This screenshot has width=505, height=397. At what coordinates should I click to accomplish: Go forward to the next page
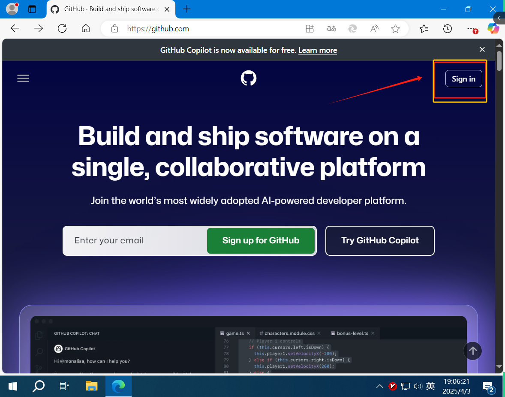coord(38,29)
